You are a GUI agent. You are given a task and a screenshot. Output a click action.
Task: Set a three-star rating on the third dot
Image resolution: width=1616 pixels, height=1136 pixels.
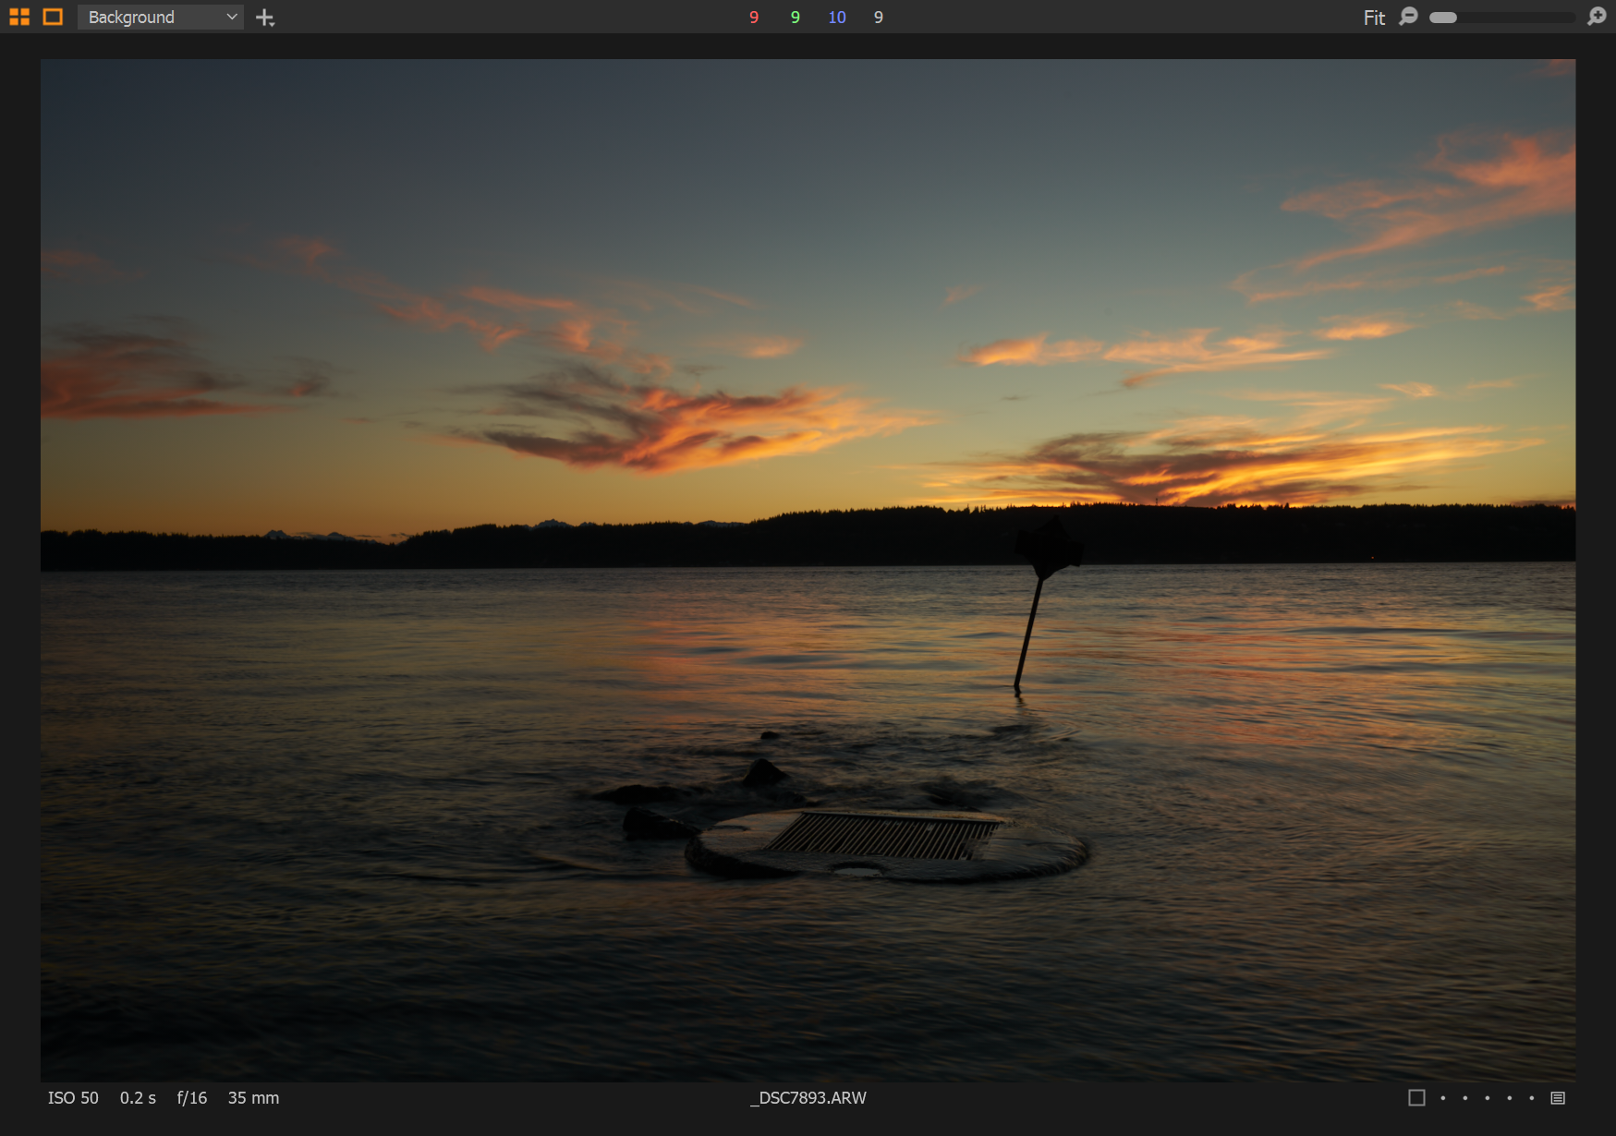1488,1098
